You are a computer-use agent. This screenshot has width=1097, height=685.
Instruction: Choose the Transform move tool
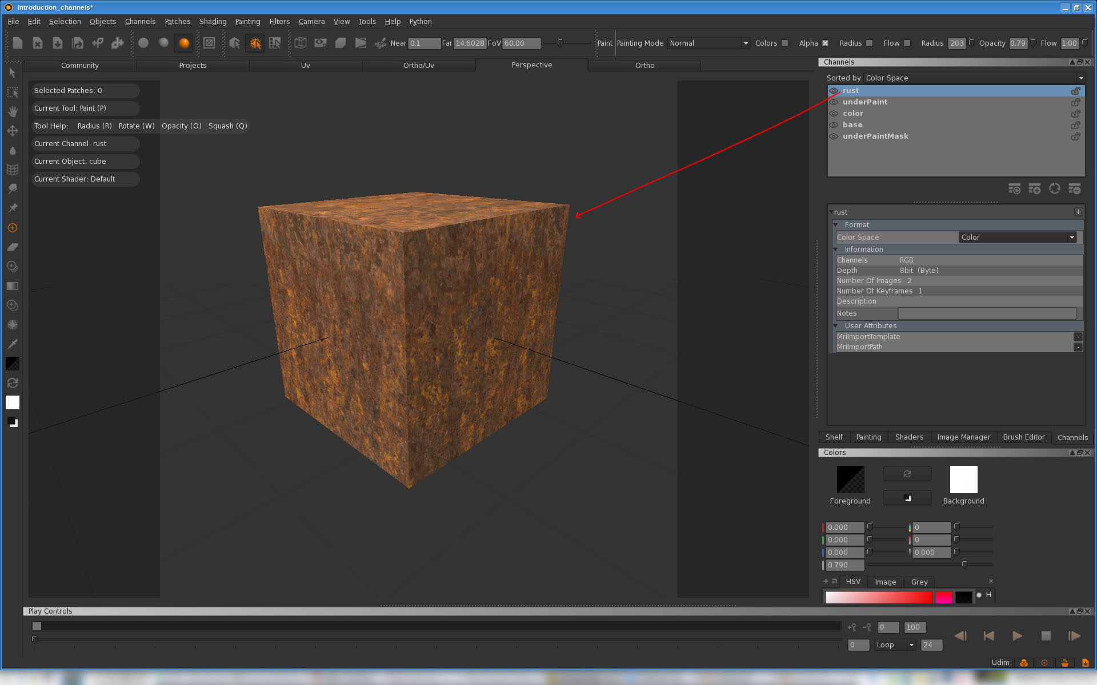13,131
